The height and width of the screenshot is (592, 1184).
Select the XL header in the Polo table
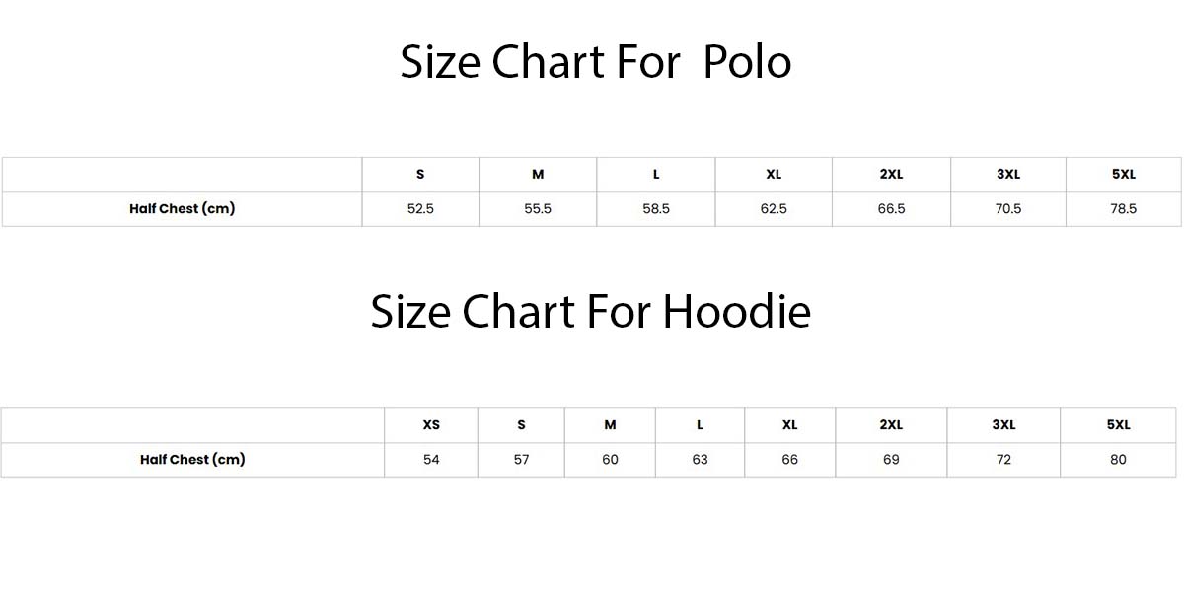[774, 175]
